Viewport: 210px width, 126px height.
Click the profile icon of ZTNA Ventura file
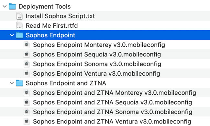click(x=27, y=121)
